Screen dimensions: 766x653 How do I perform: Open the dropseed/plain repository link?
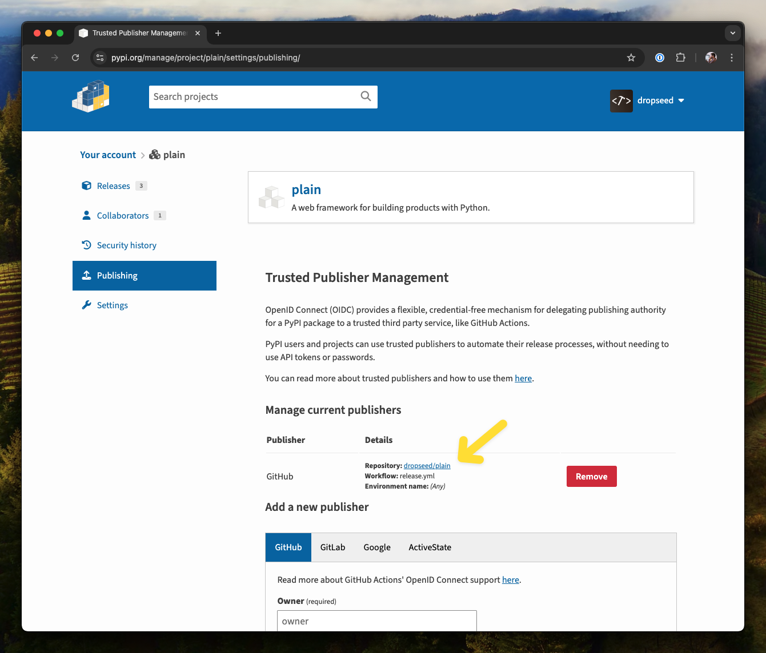427,465
